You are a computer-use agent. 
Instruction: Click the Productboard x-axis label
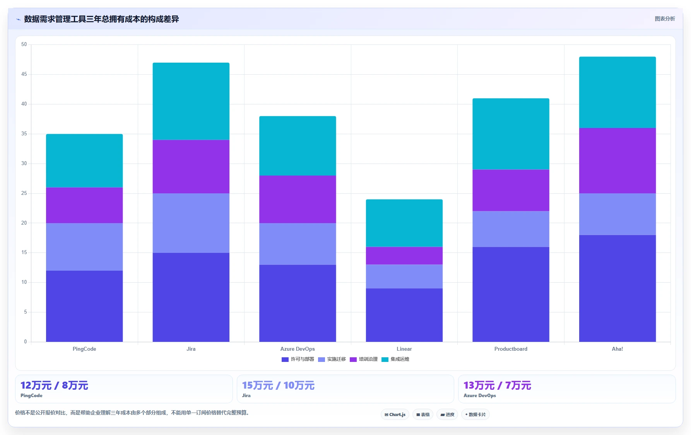click(x=511, y=349)
